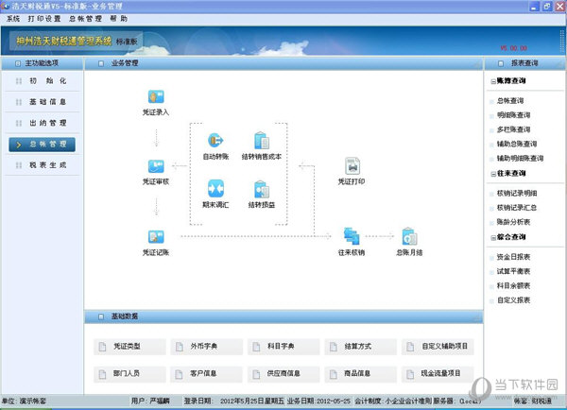Click the 凭证审核 voucher review icon
Viewport: 567px width, 410px height.
[157, 166]
